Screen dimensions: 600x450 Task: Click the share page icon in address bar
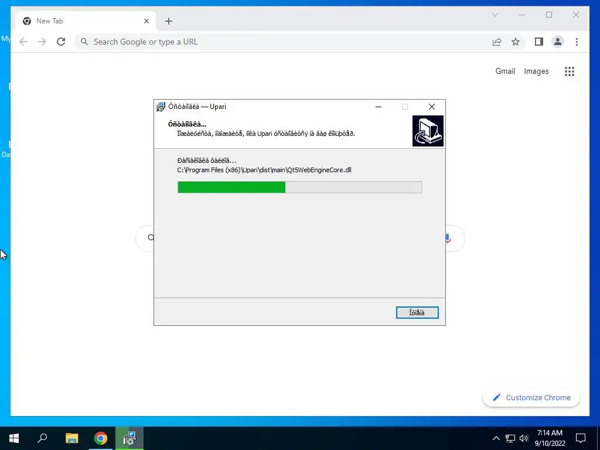point(497,42)
